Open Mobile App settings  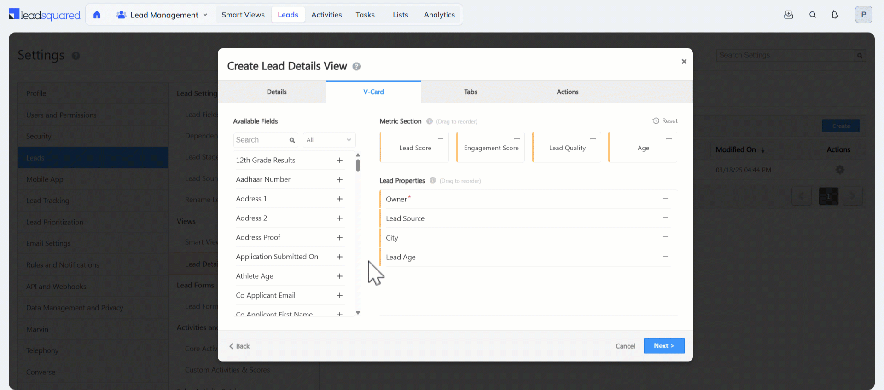click(93, 179)
